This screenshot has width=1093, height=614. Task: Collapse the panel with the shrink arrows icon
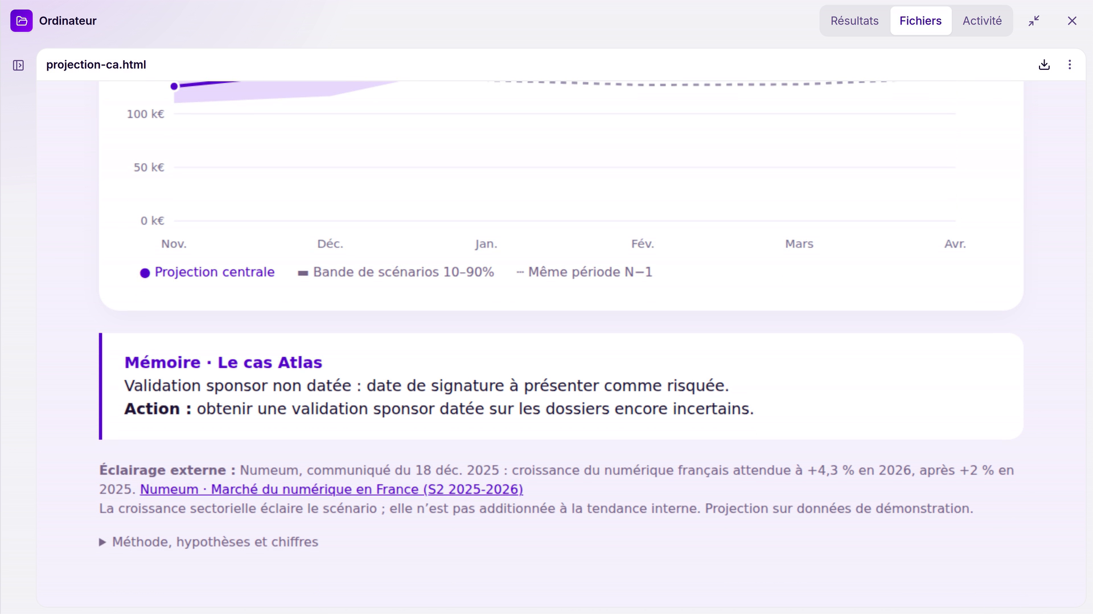(1034, 21)
